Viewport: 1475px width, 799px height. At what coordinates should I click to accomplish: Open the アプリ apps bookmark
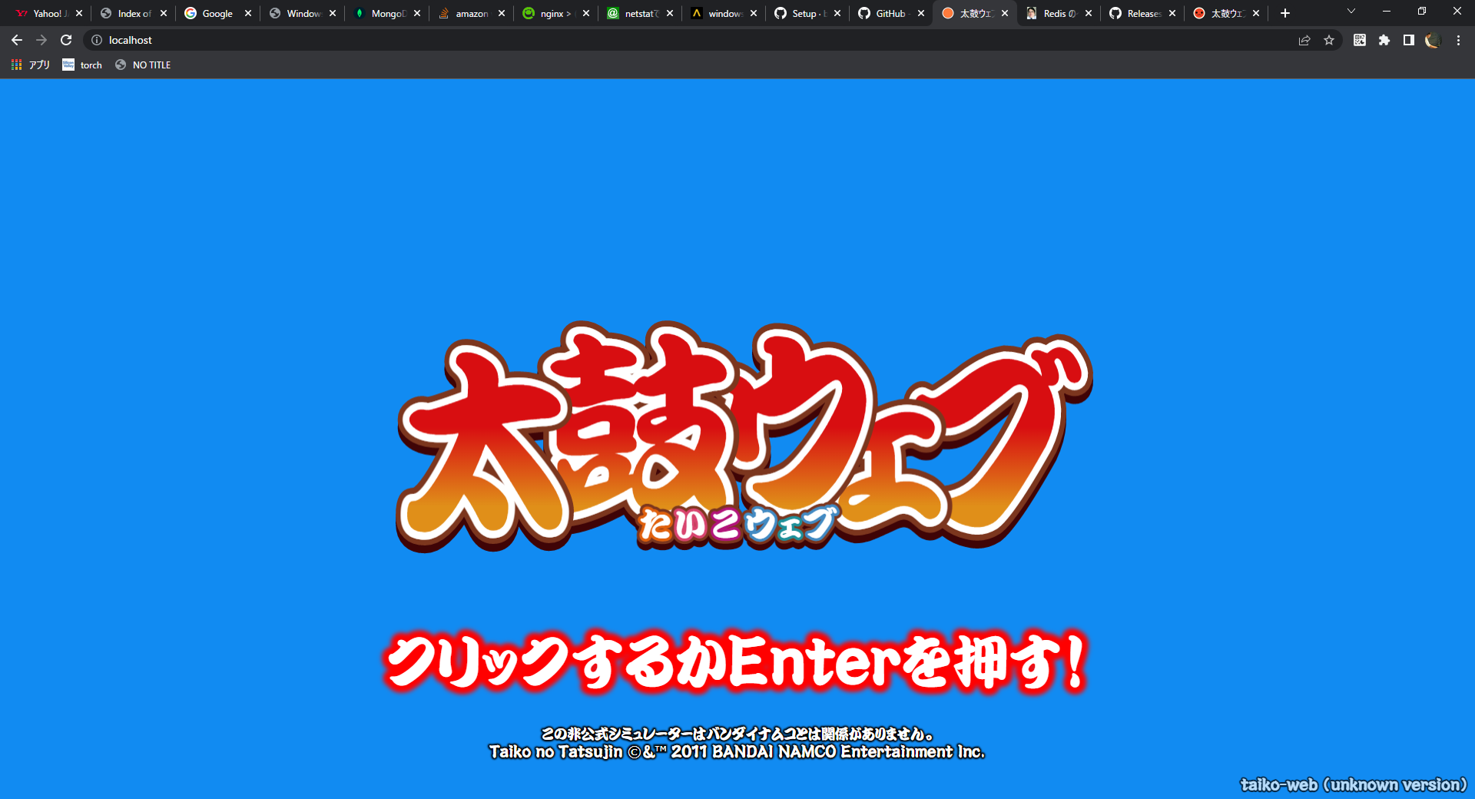[x=31, y=65]
